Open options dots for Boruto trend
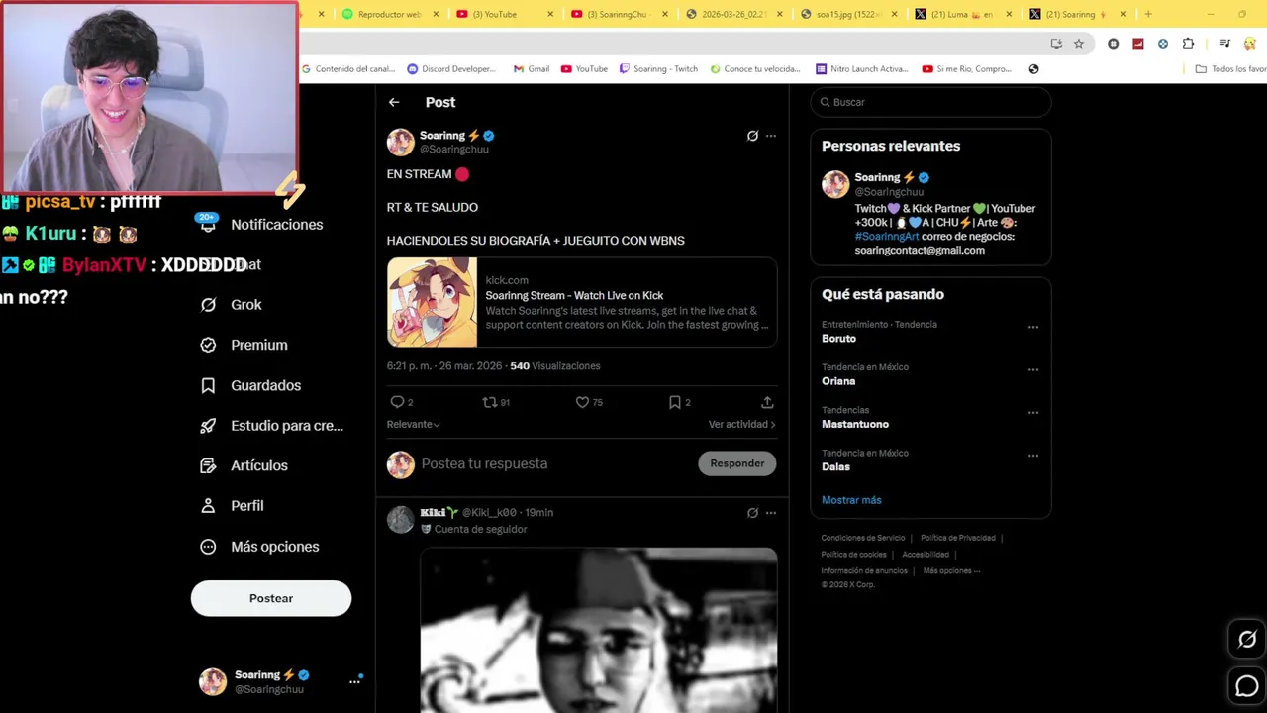 (1033, 327)
